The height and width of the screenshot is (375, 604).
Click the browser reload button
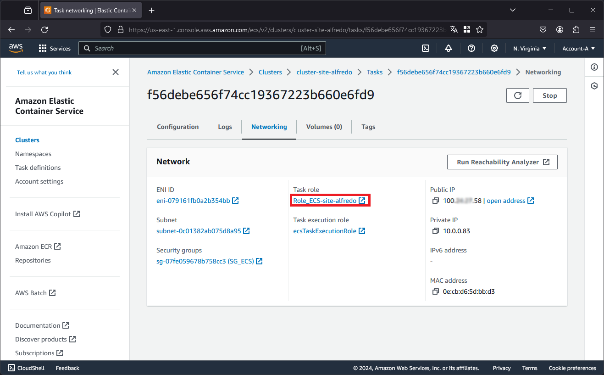(x=44, y=29)
